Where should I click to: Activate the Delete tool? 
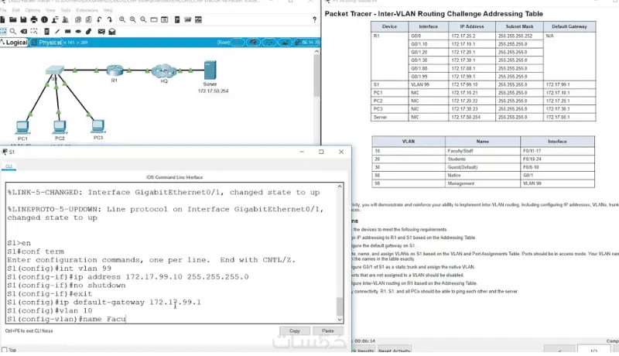(24, 31)
